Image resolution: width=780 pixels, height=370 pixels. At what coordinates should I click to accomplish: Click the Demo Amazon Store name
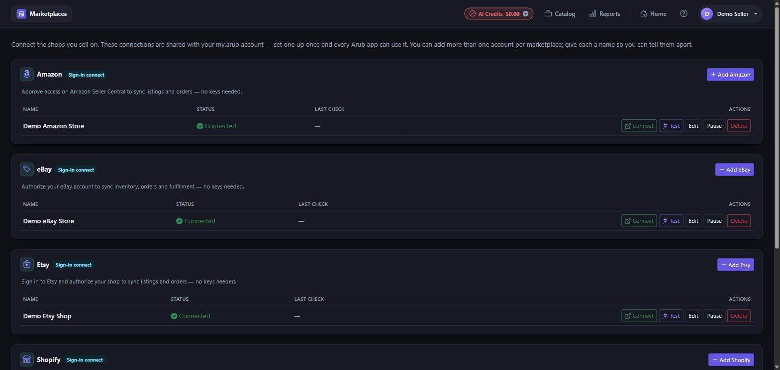(54, 126)
